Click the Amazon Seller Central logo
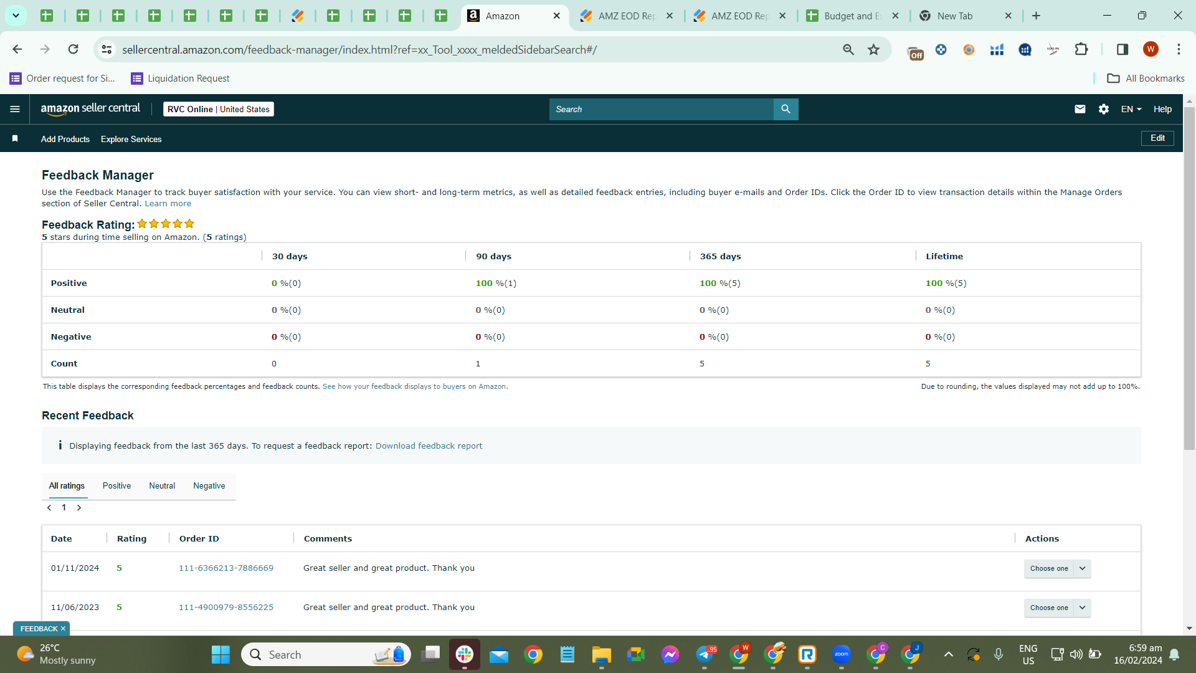Image resolution: width=1196 pixels, height=673 pixels. [90, 109]
